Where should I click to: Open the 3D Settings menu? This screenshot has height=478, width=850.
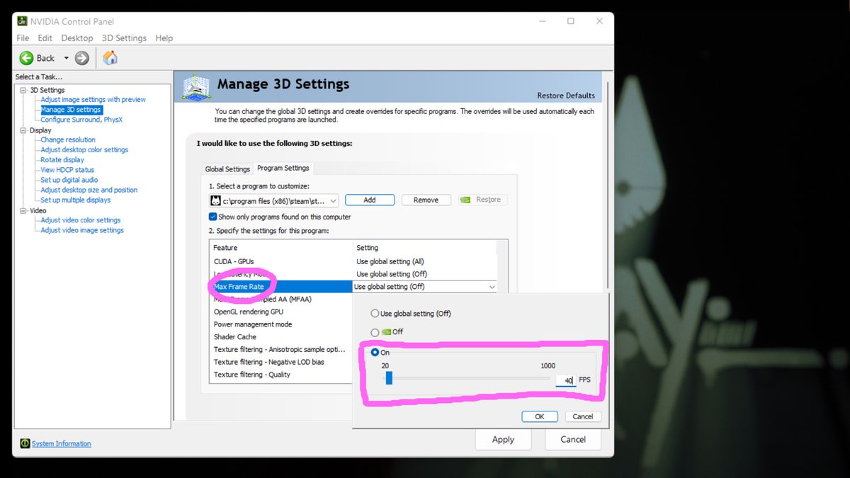click(124, 38)
